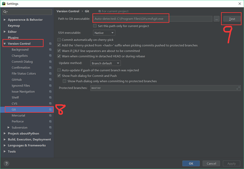The width and height of the screenshot is (244, 169).
Task: Select Plugins in settings tree
Action: pyautogui.click(x=13, y=38)
